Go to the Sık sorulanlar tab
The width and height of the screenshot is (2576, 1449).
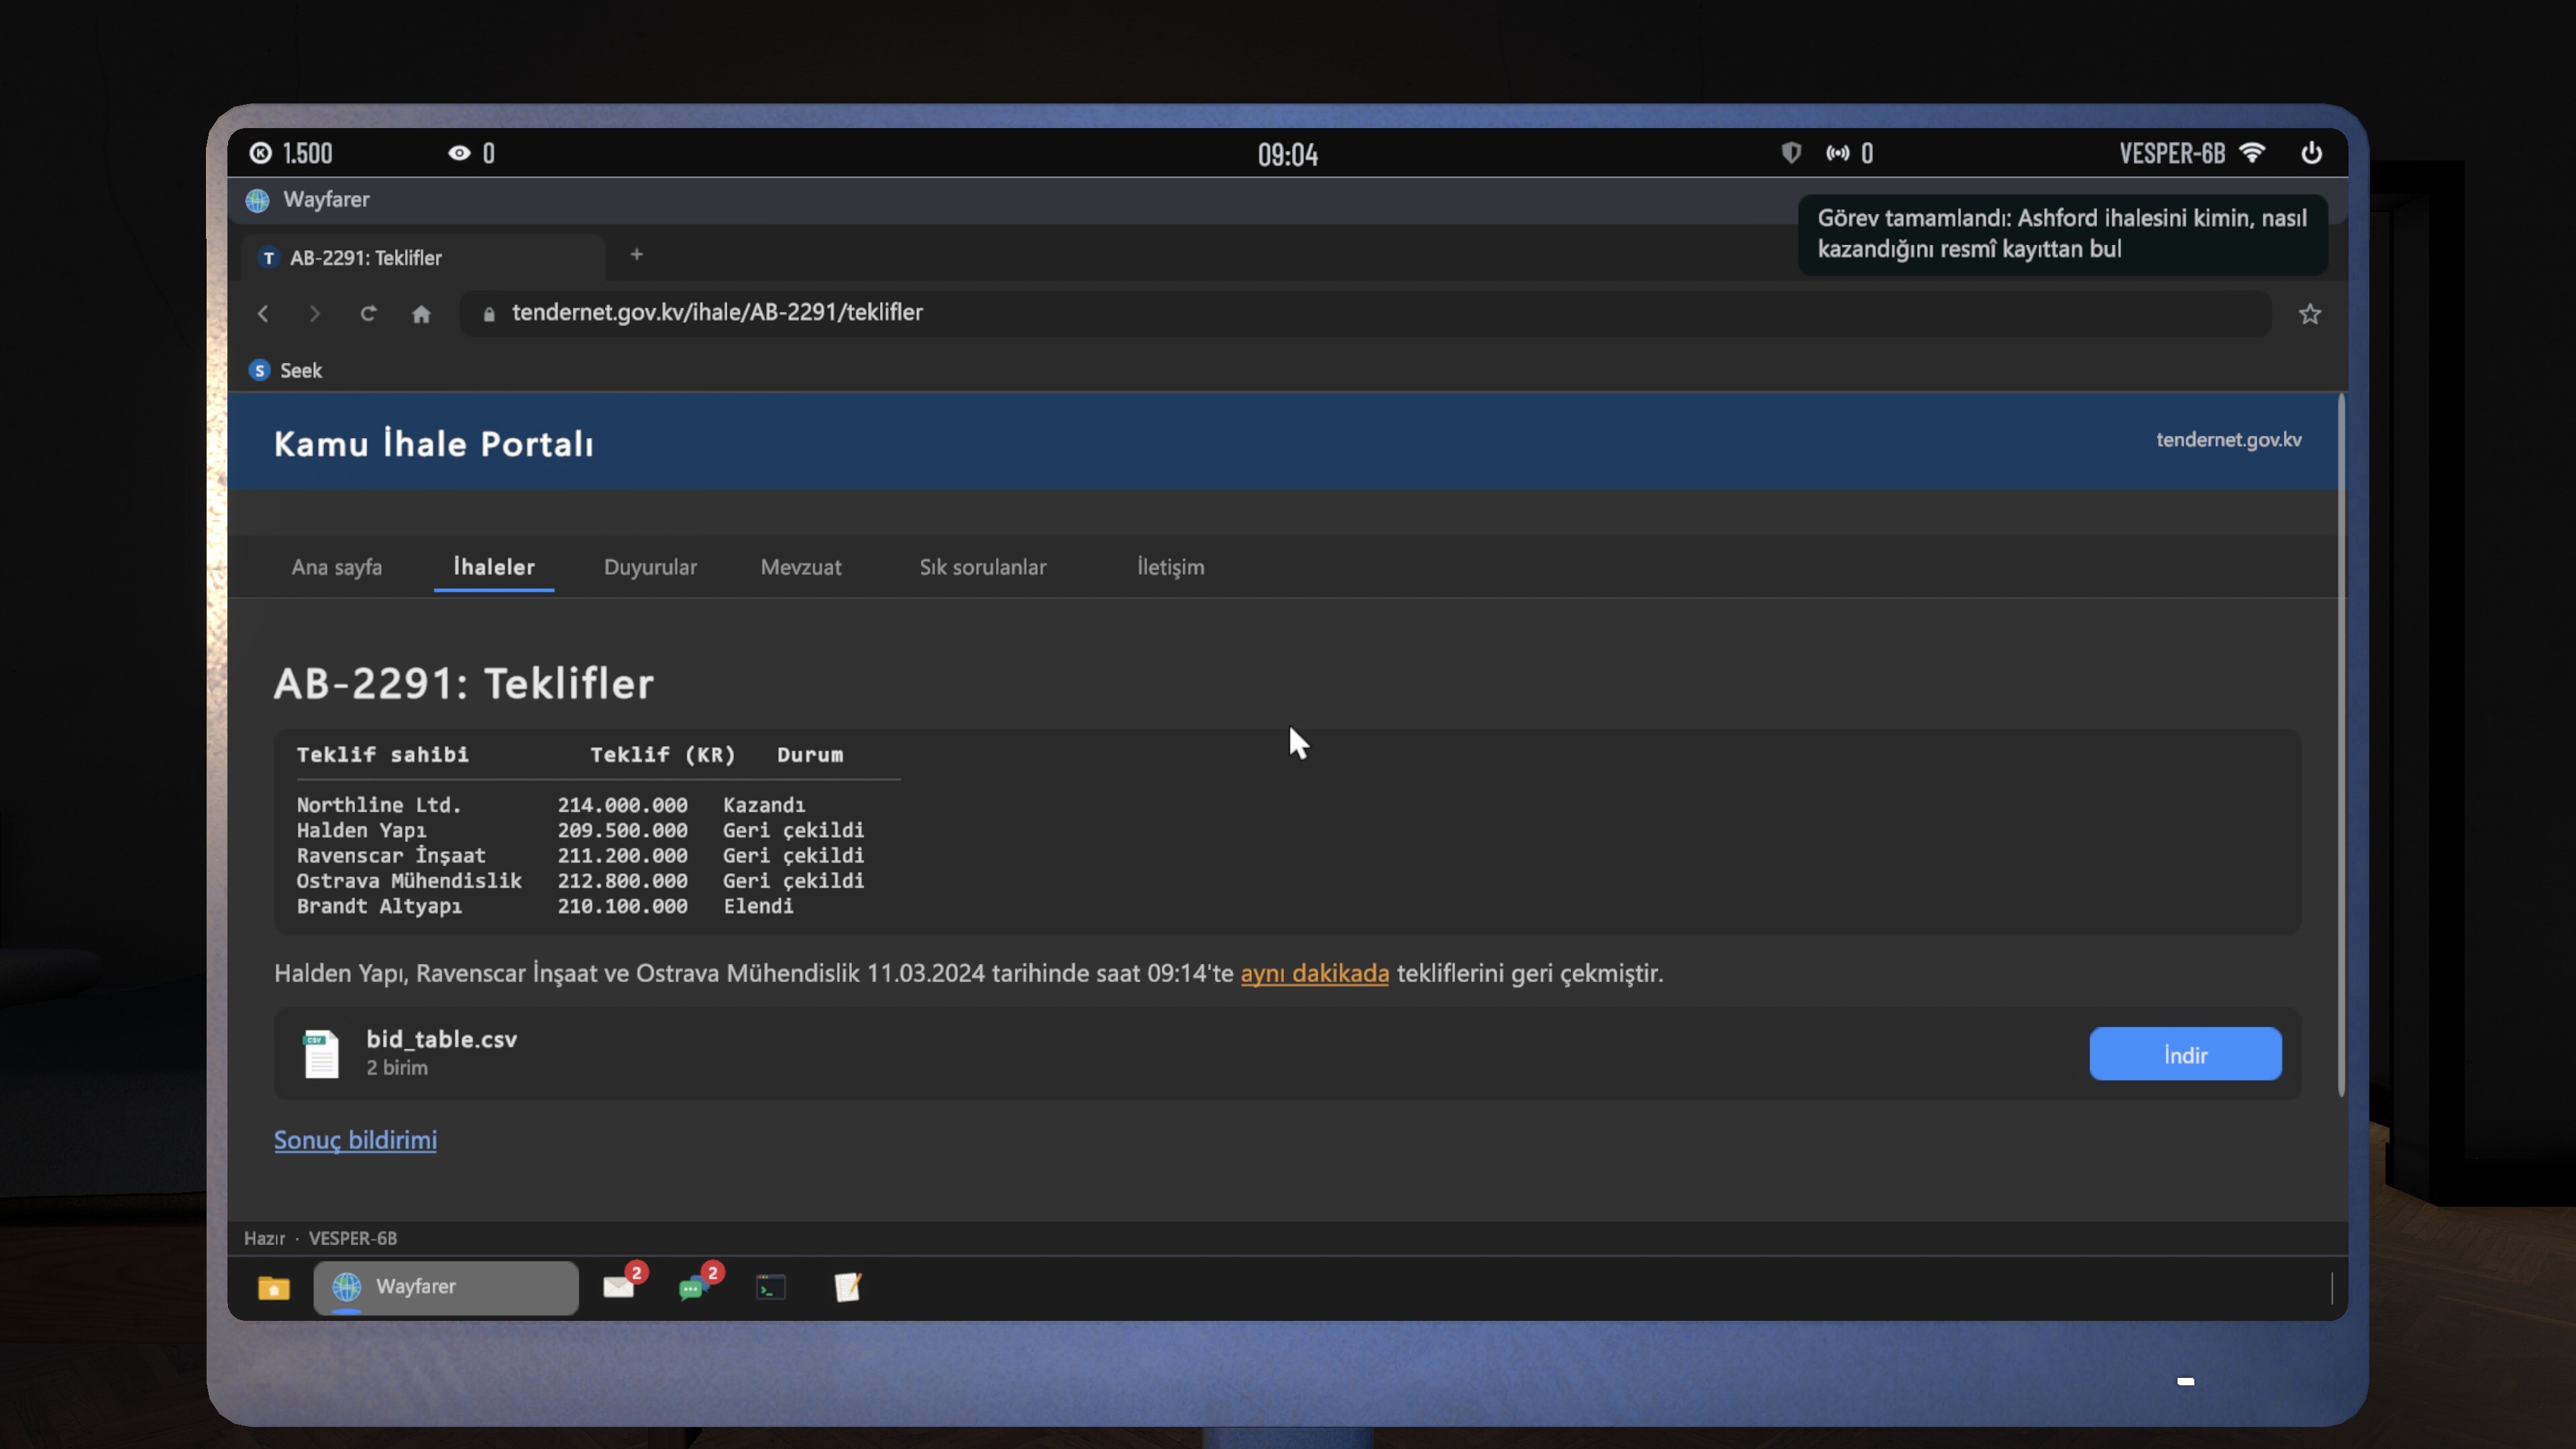983,567
